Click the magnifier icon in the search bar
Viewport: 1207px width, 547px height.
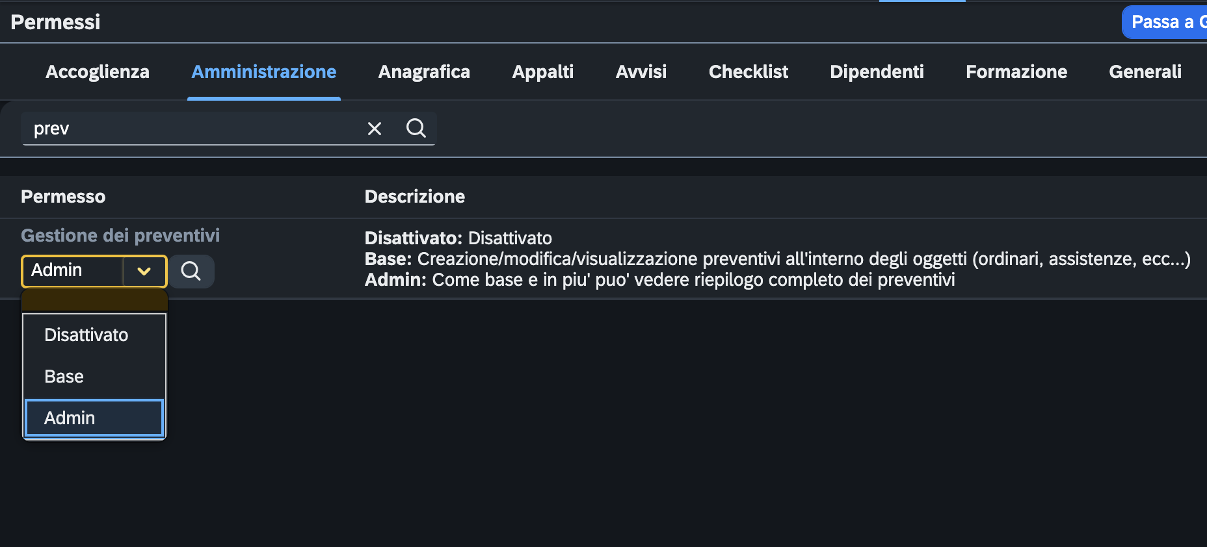(x=416, y=128)
